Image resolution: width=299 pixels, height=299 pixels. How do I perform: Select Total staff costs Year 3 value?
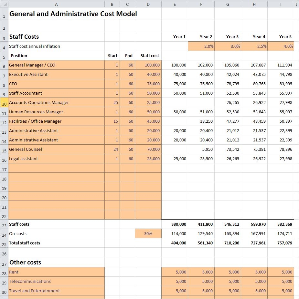(x=228, y=243)
